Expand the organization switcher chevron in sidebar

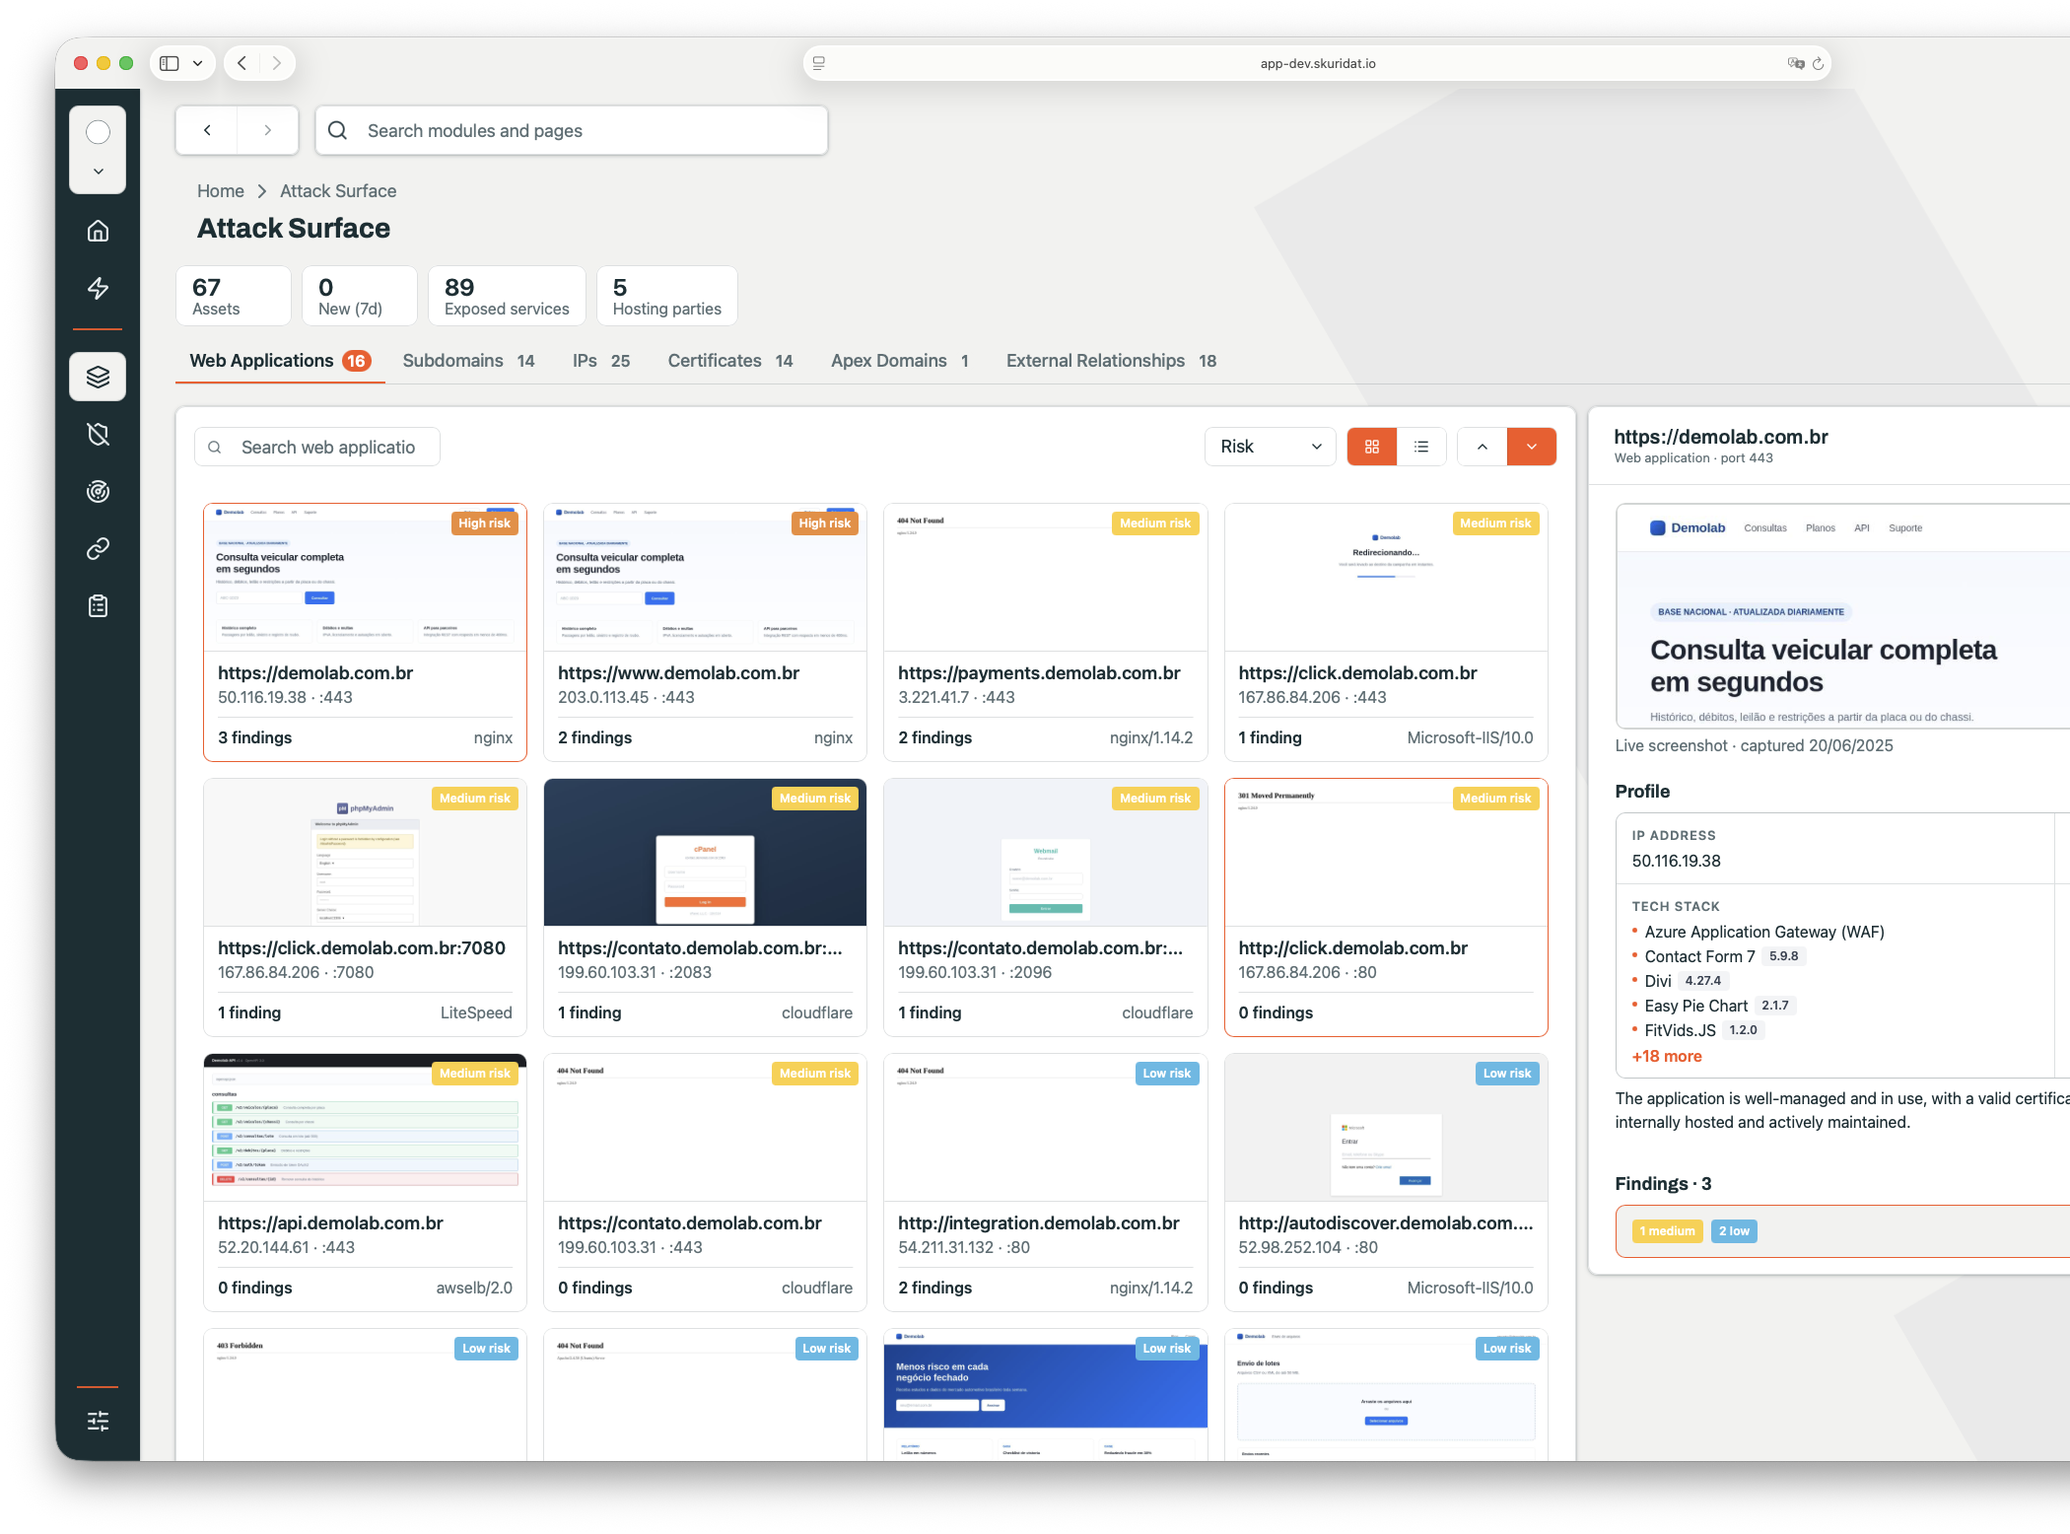98,172
